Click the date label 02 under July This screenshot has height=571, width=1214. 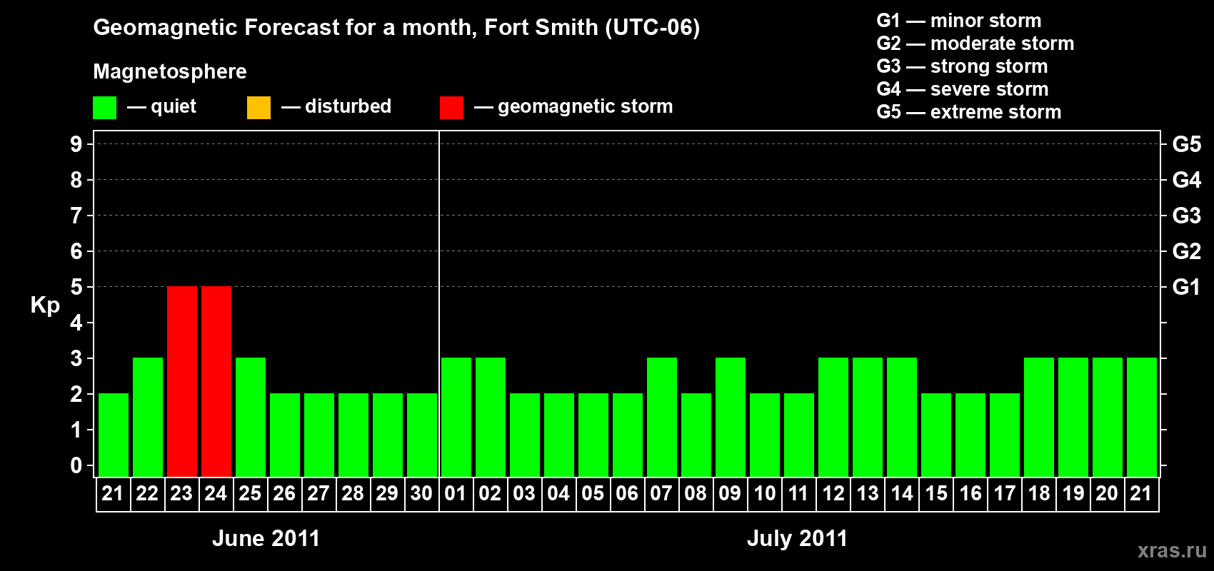(490, 493)
